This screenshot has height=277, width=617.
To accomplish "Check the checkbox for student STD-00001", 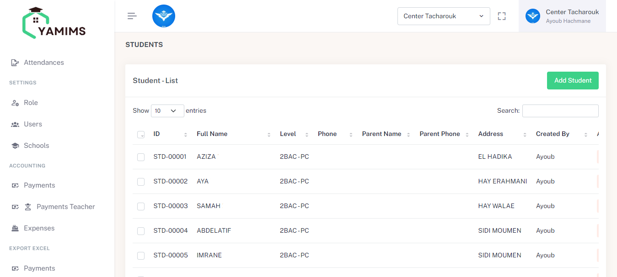I will [140, 157].
